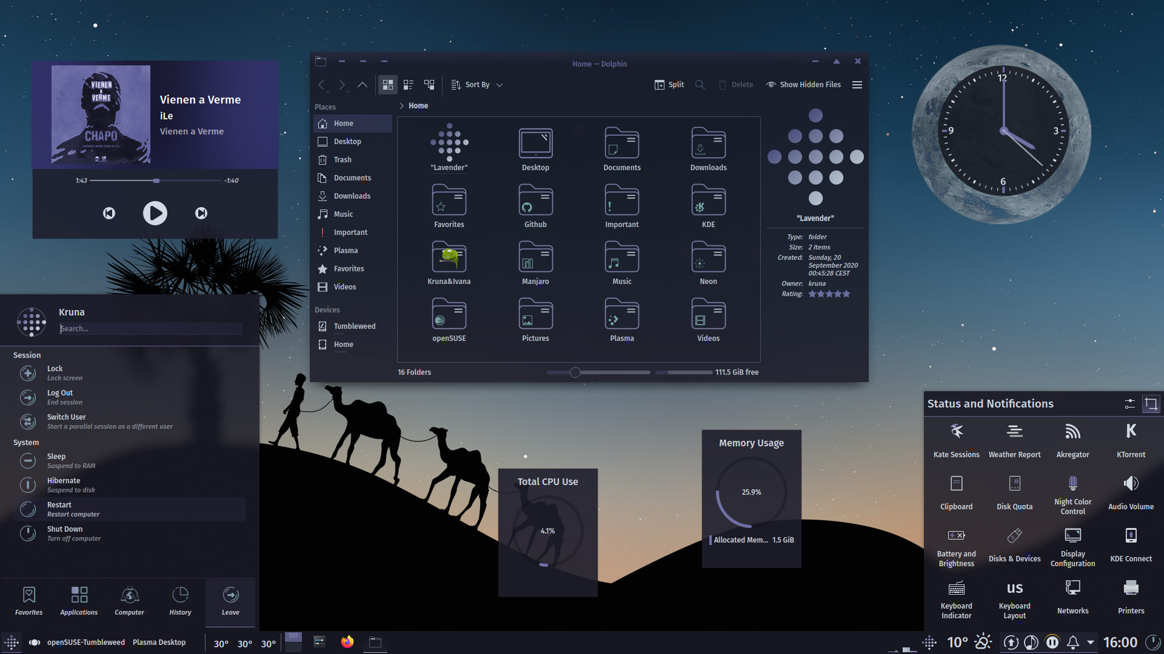This screenshot has width=1164, height=654.
Task: Click the launcher search field
Action: coord(150,329)
